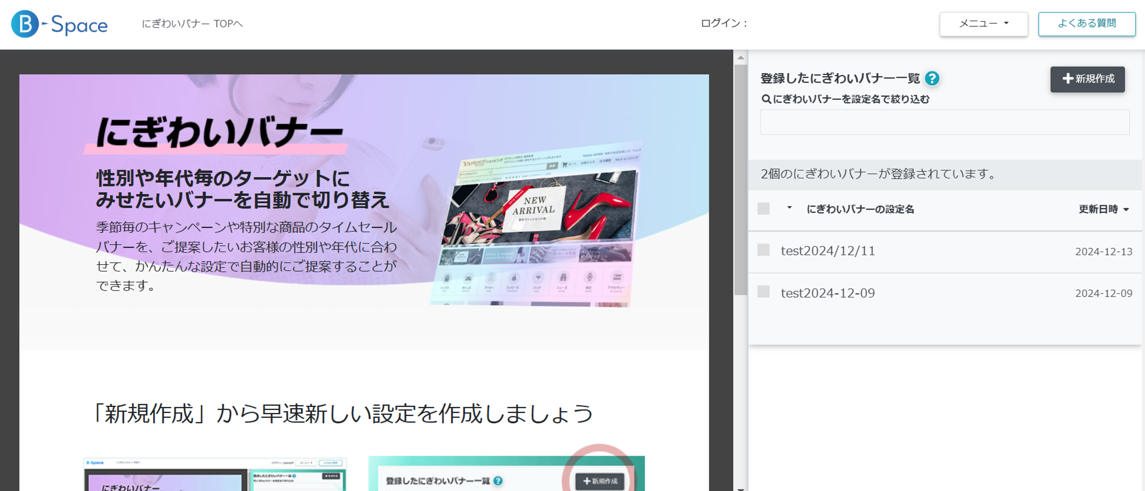Open help question-mark icon beside banner list title

pyautogui.click(x=932, y=78)
